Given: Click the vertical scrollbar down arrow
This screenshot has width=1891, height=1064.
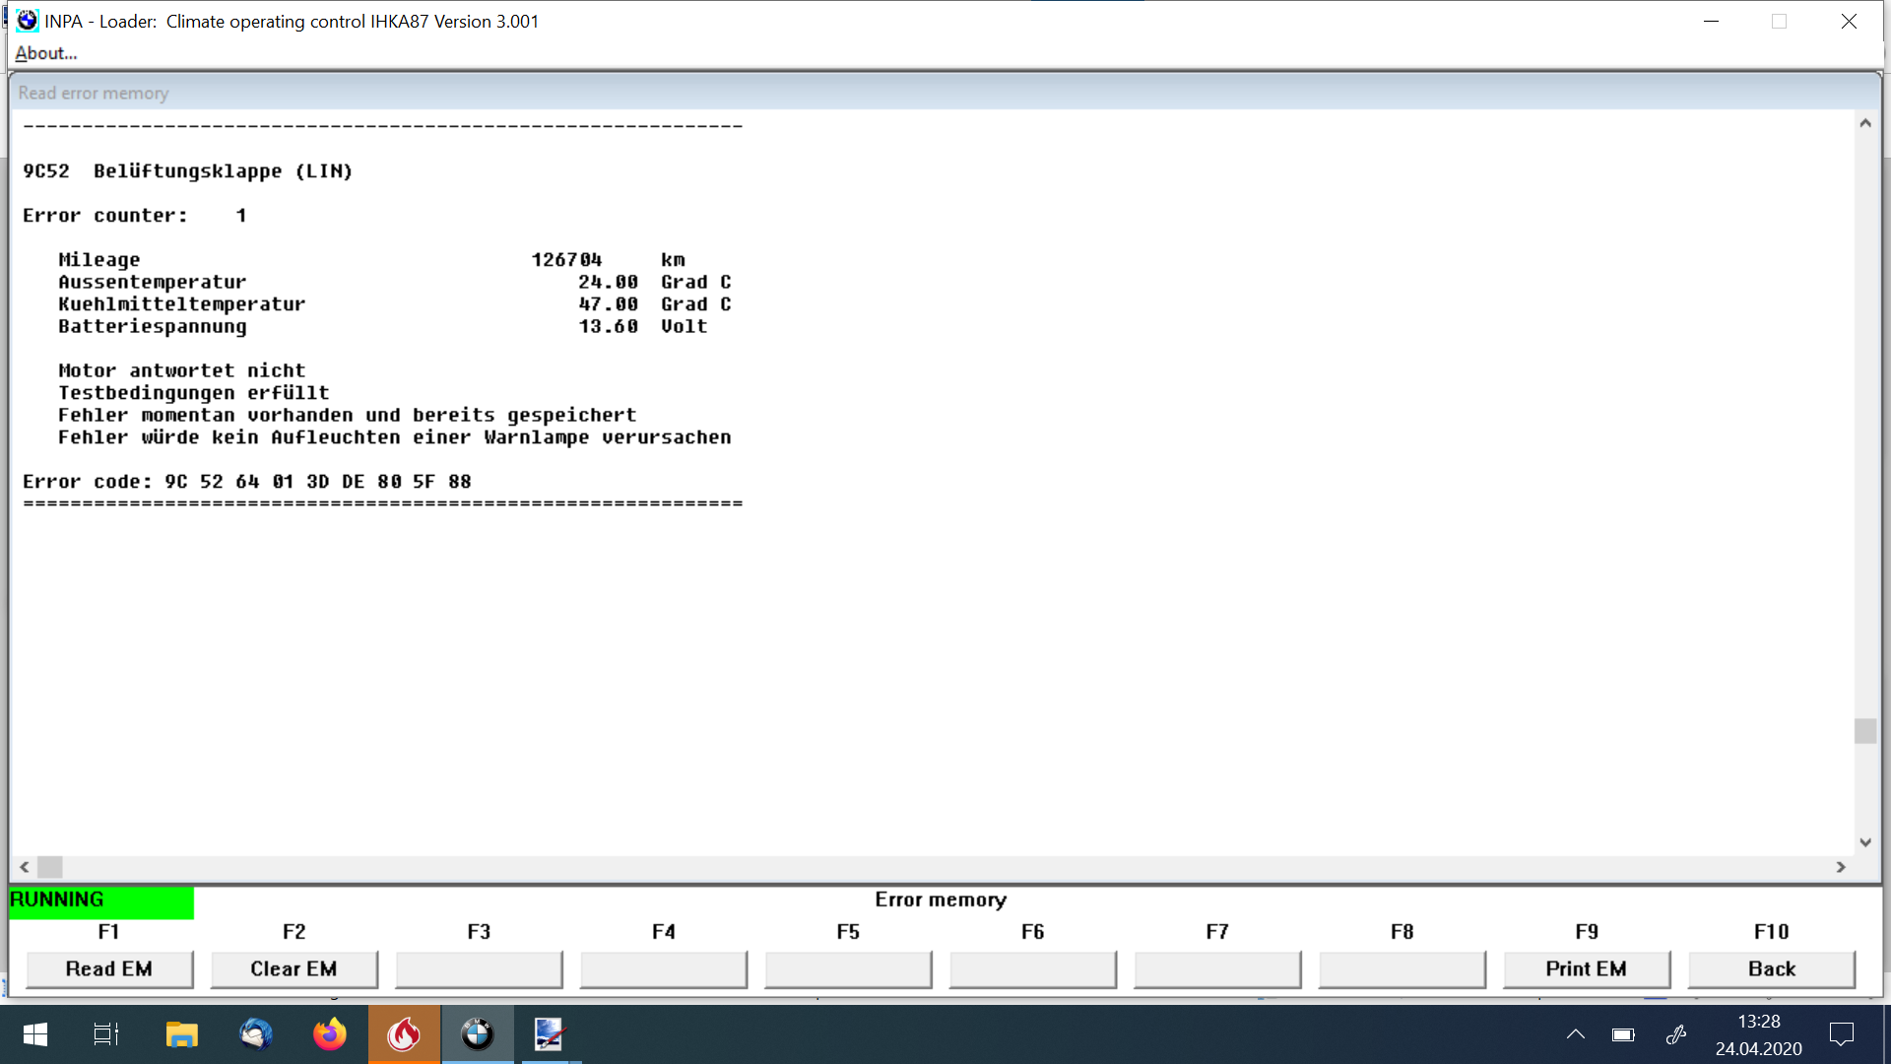Looking at the screenshot, I should [1865, 842].
